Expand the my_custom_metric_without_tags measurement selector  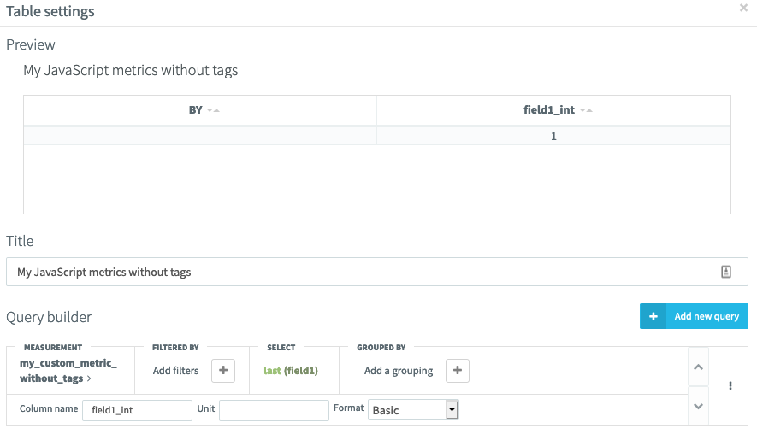coord(68,370)
